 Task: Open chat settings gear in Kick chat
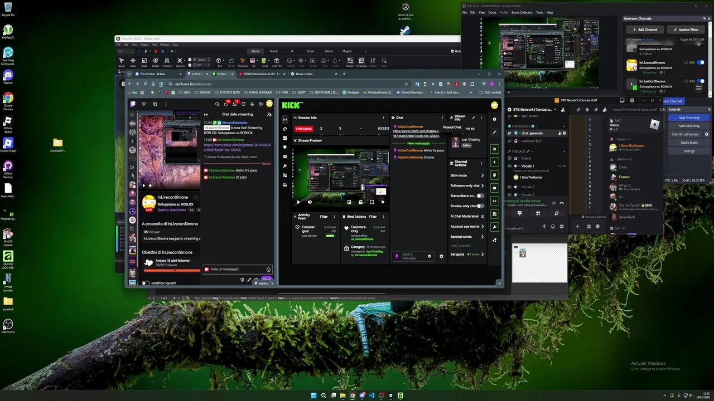pos(441,256)
